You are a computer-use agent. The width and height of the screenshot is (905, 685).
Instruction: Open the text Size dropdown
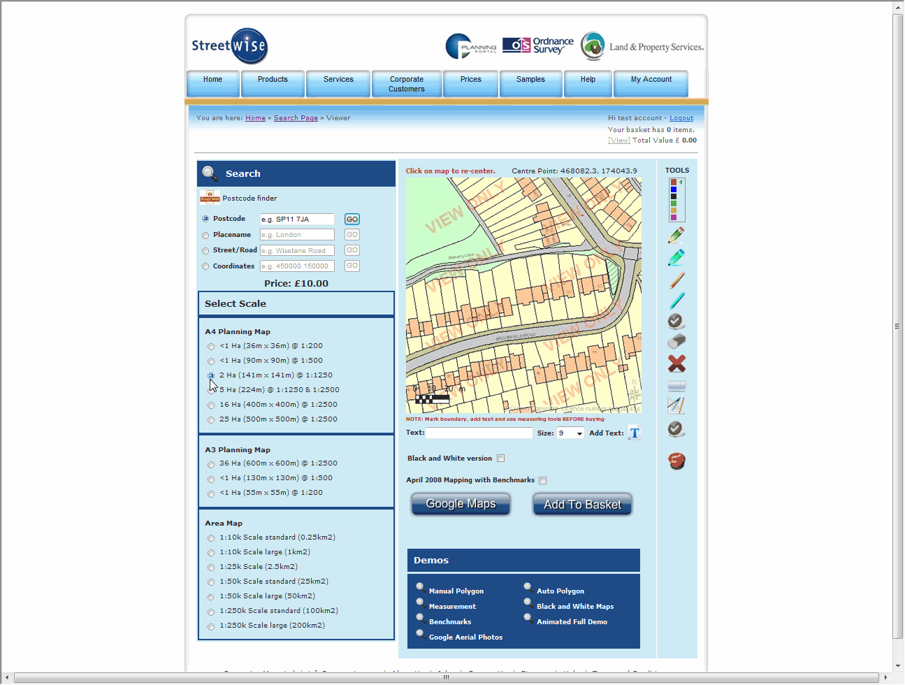[579, 433]
